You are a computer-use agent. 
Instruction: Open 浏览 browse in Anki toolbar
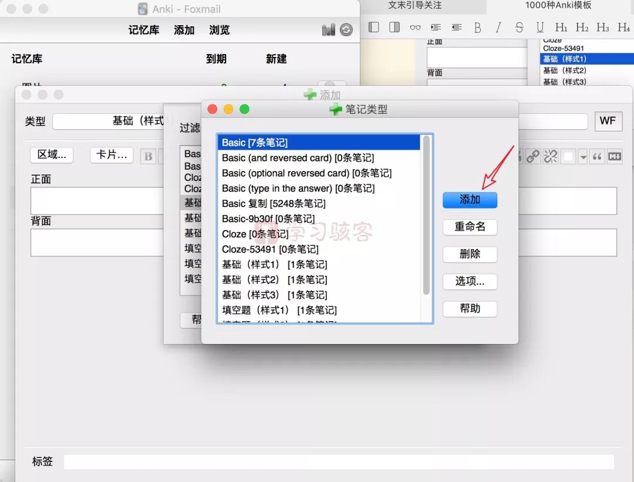click(219, 30)
